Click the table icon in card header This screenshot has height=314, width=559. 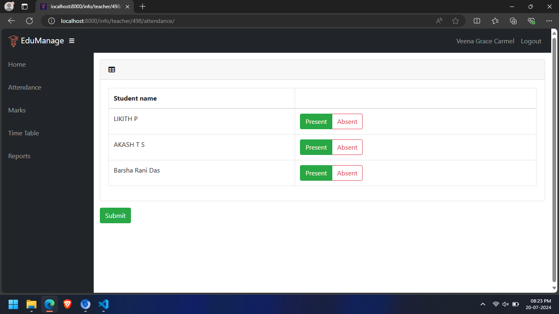tap(112, 70)
